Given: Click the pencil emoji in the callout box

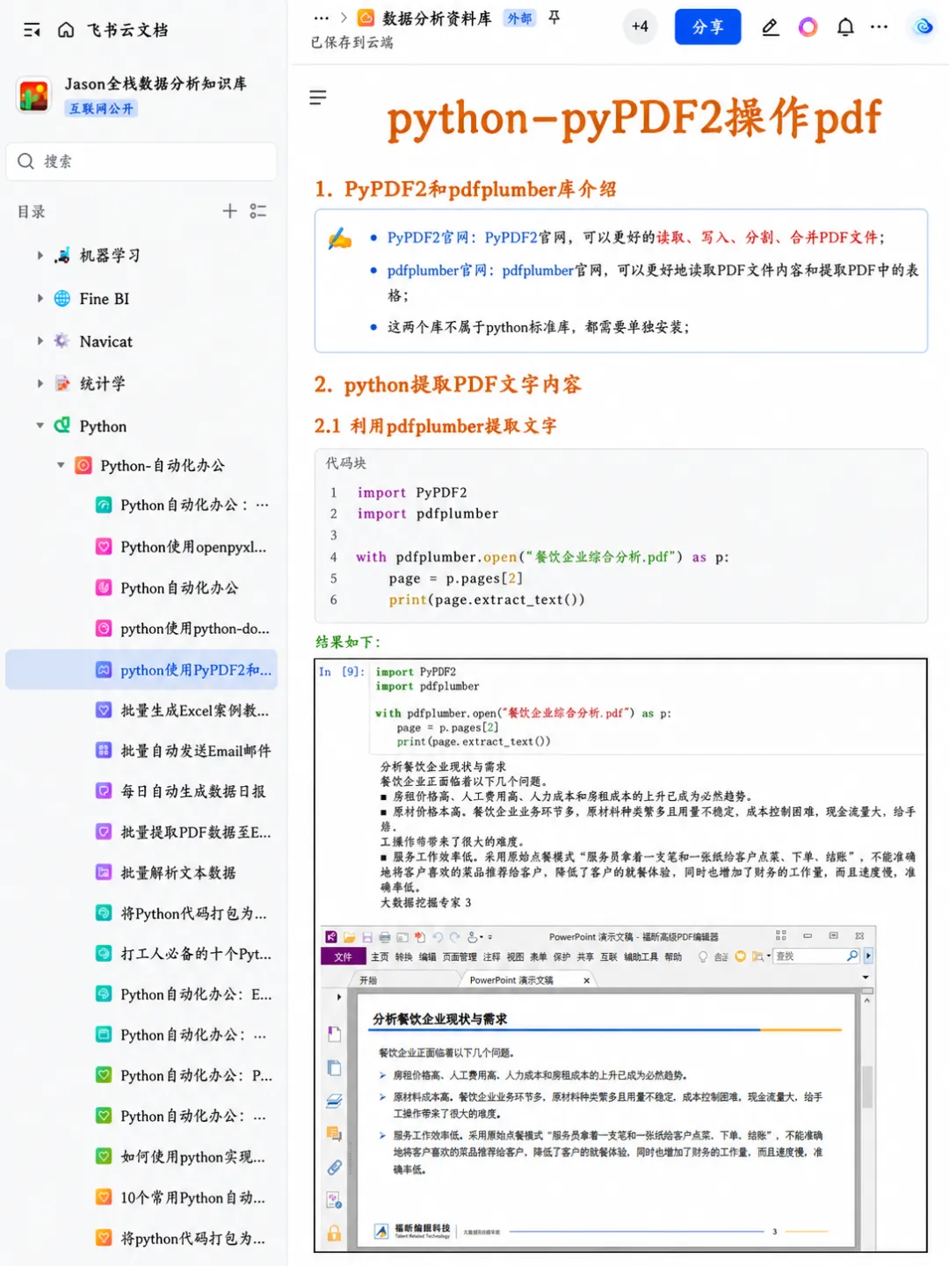Looking at the screenshot, I should [x=340, y=239].
